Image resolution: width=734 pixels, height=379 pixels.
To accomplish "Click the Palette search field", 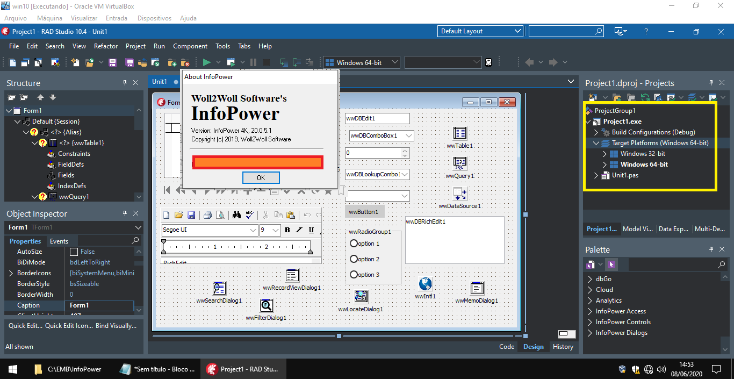I will click(678, 265).
